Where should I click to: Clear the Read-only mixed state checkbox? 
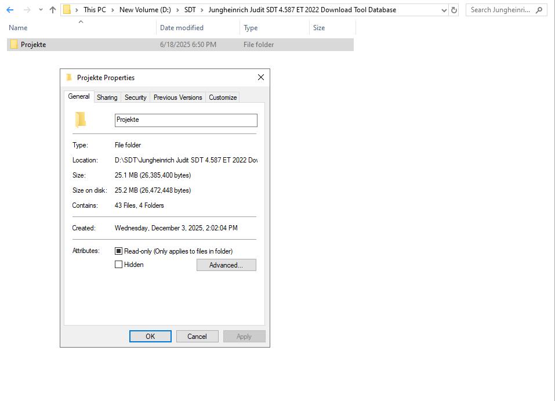point(119,251)
